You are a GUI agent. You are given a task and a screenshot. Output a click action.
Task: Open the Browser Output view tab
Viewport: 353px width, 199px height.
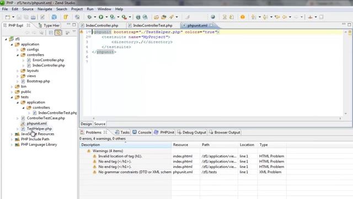tap(224, 133)
